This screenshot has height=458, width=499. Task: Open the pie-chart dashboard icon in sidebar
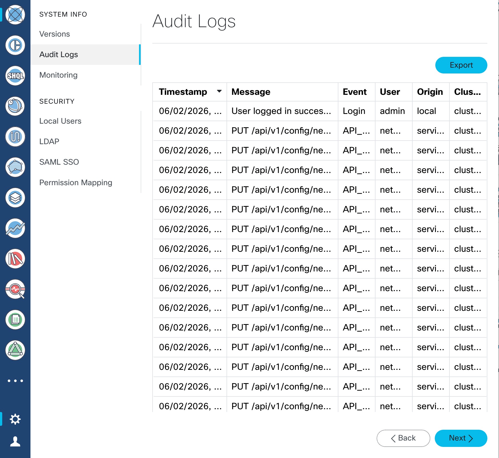(15, 45)
